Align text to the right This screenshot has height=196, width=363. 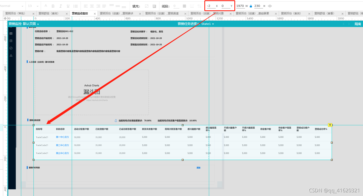[98, 6]
